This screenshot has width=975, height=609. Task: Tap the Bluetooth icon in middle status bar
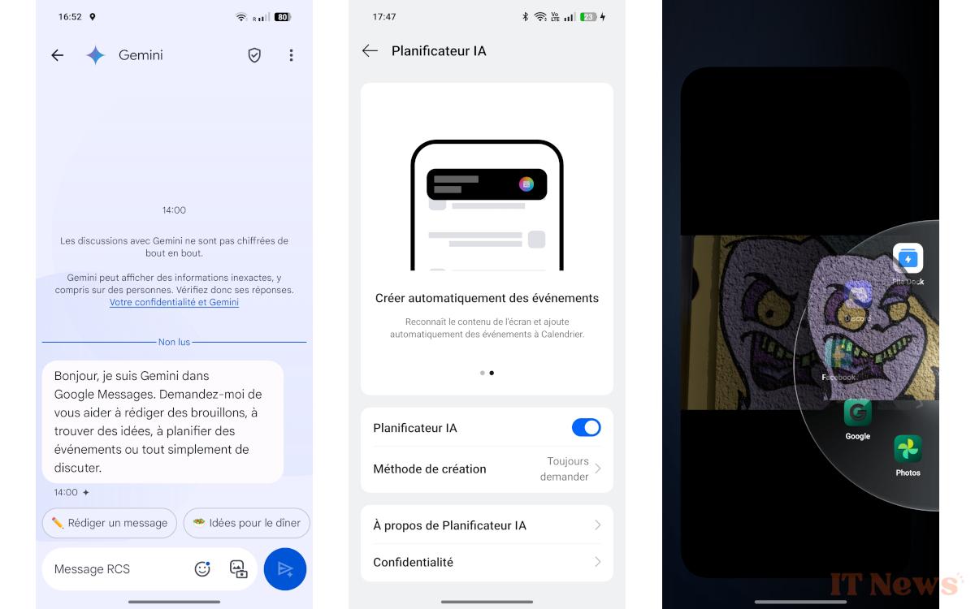pos(525,16)
